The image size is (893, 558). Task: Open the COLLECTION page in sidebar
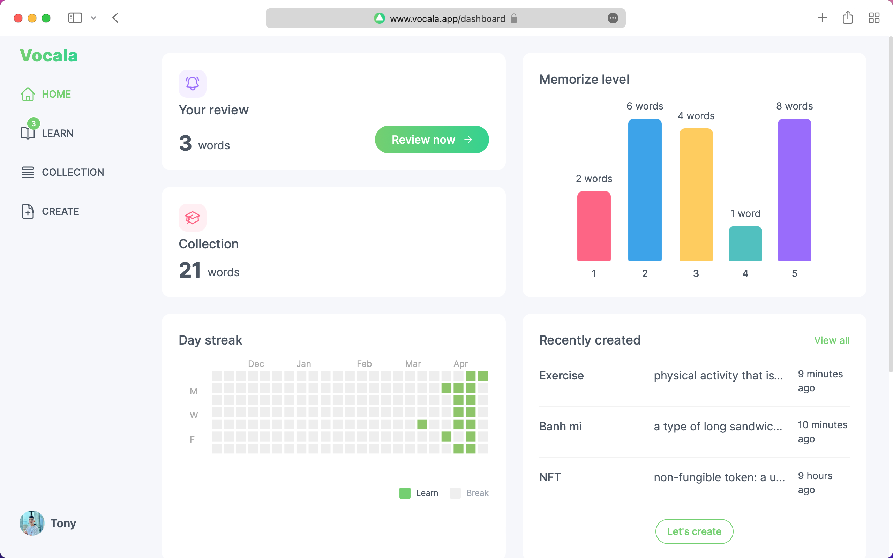(73, 172)
